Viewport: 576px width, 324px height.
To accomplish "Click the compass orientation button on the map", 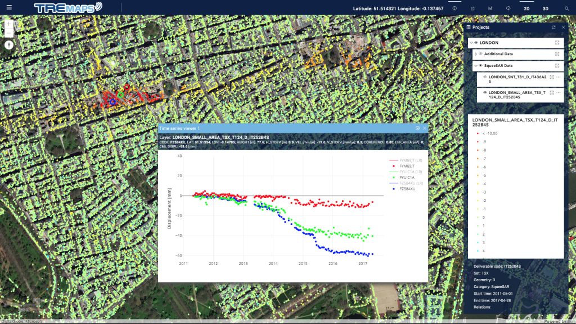I will click(9, 44).
